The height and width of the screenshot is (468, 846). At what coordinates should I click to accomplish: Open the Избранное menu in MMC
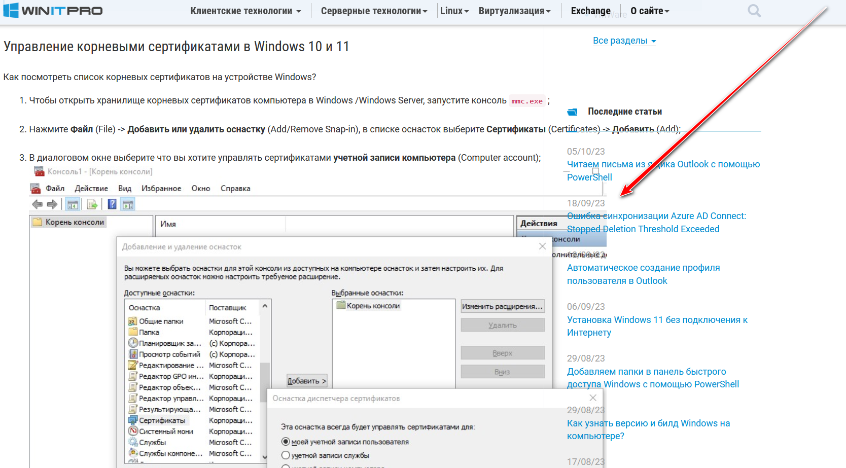161,189
